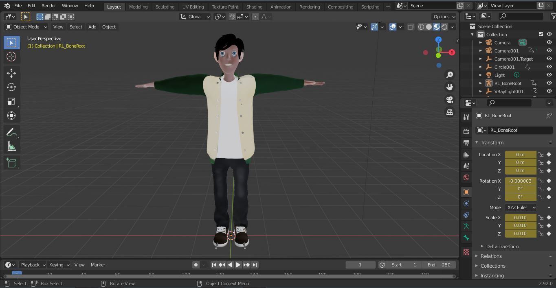556x288 pixels.
Task: Expand the Instancing panel
Action: coord(492,276)
